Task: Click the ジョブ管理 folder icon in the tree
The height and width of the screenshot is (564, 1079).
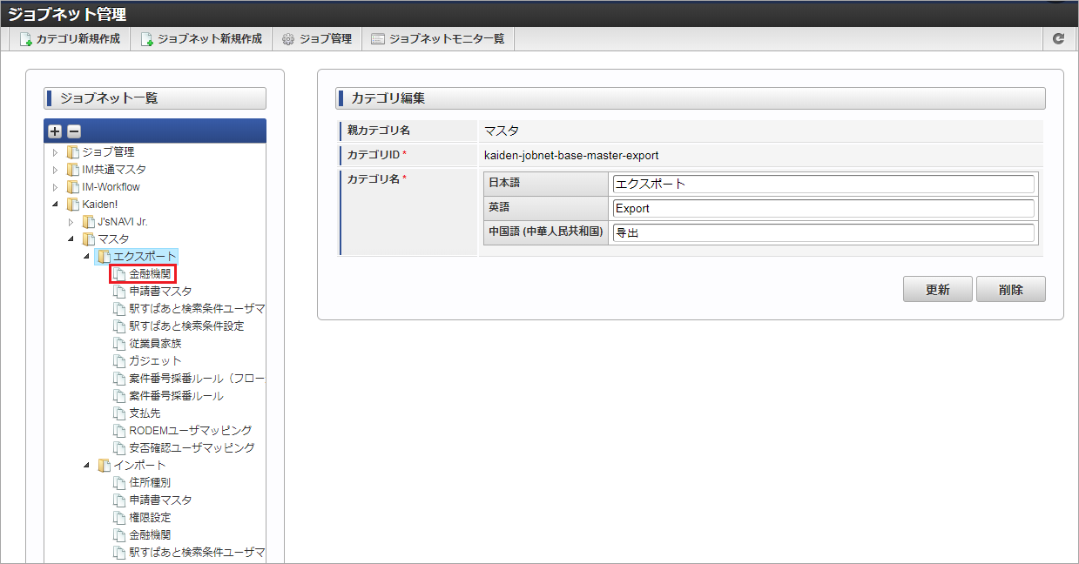Action: tap(73, 152)
